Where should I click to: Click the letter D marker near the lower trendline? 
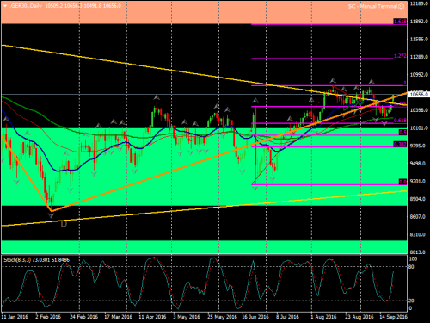coord(64,223)
